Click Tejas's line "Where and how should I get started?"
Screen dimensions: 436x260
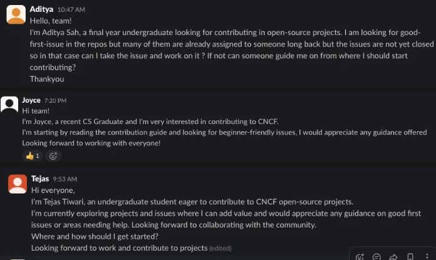point(93,236)
